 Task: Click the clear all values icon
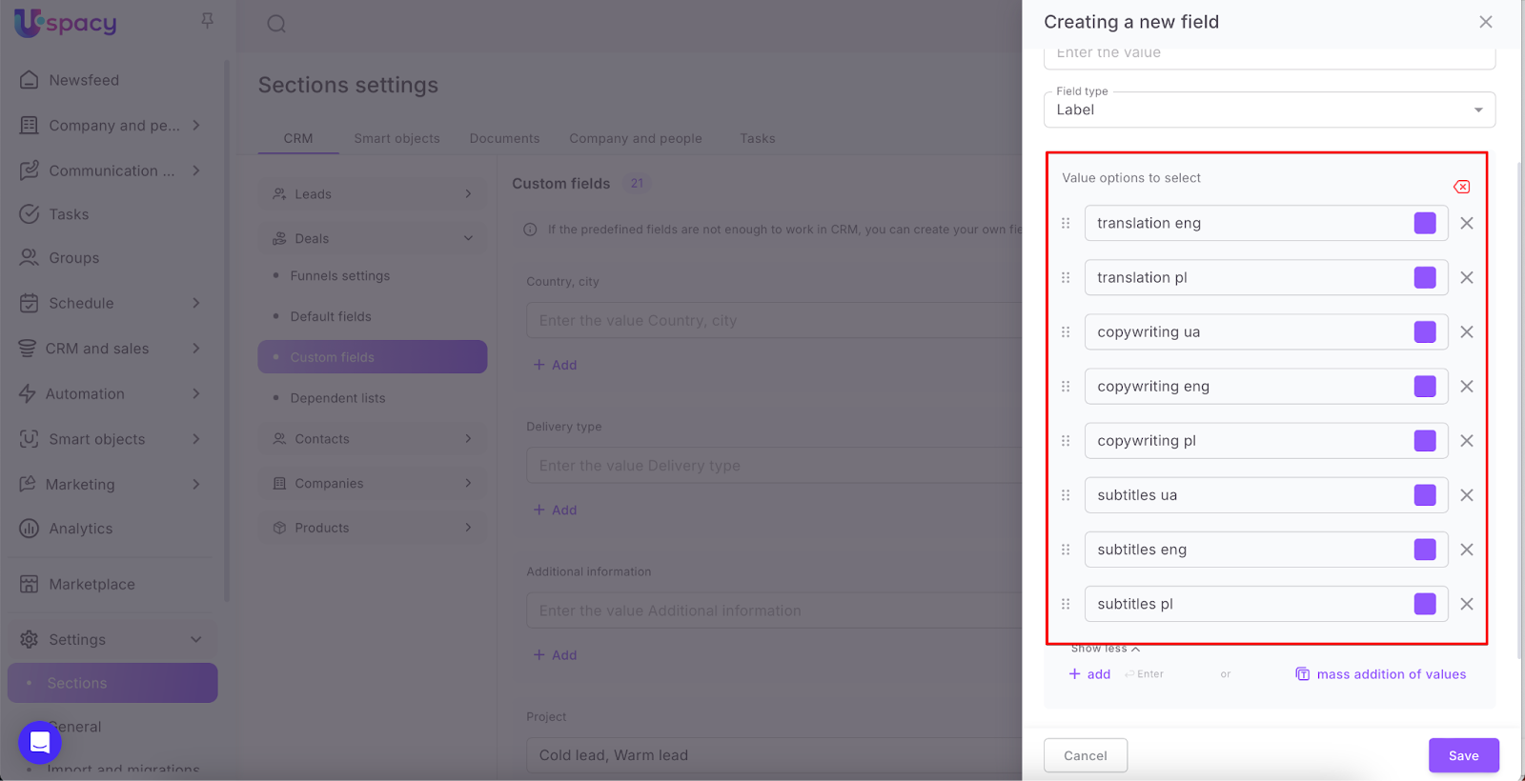(1461, 187)
